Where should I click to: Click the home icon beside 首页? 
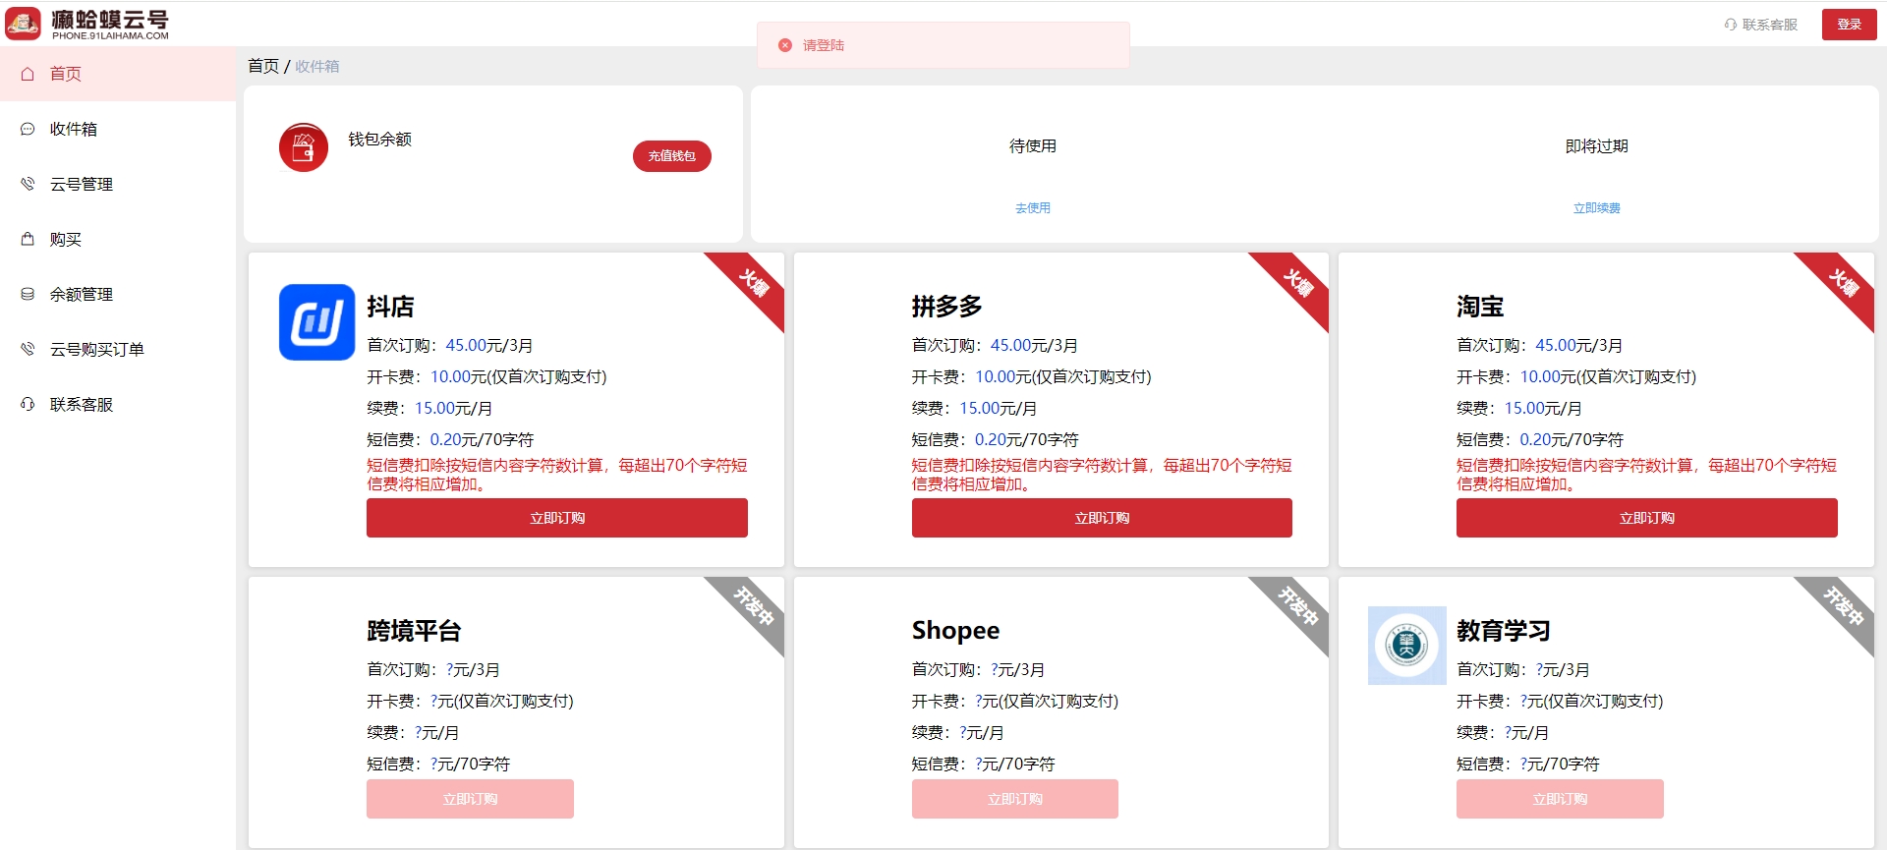tap(28, 74)
